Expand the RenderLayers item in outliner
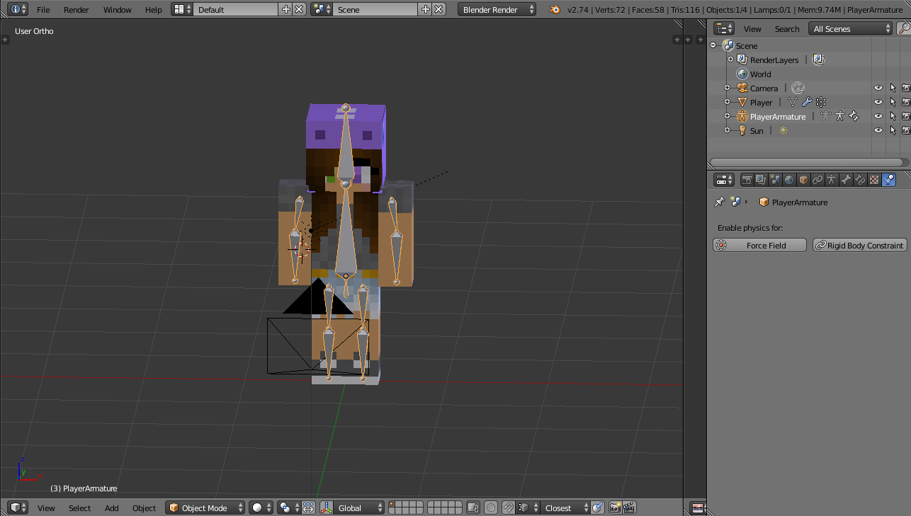This screenshot has width=911, height=516. pos(731,59)
